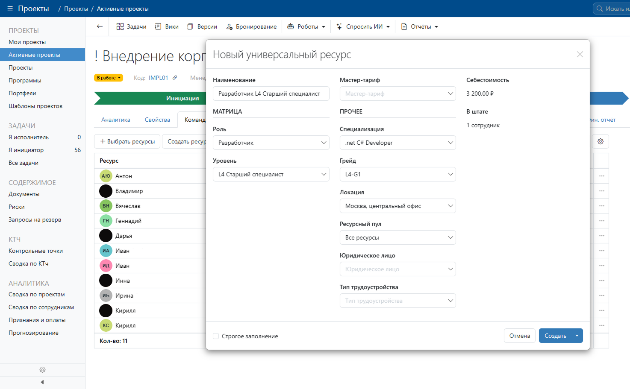Image resolution: width=630 pixels, height=389 pixels.
Task: Open the Бронирование page
Action: tap(252, 26)
